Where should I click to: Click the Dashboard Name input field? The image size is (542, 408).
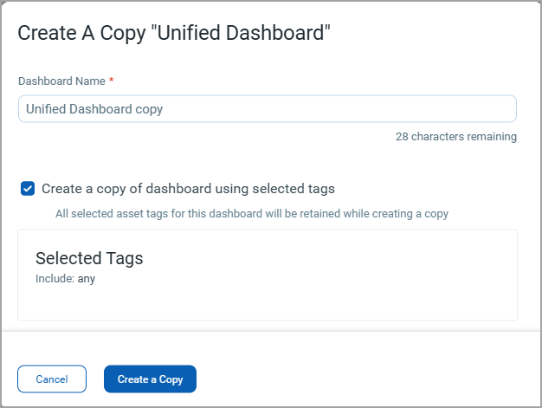tap(268, 109)
